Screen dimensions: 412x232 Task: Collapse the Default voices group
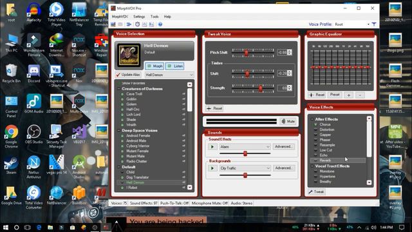coord(118,167)
